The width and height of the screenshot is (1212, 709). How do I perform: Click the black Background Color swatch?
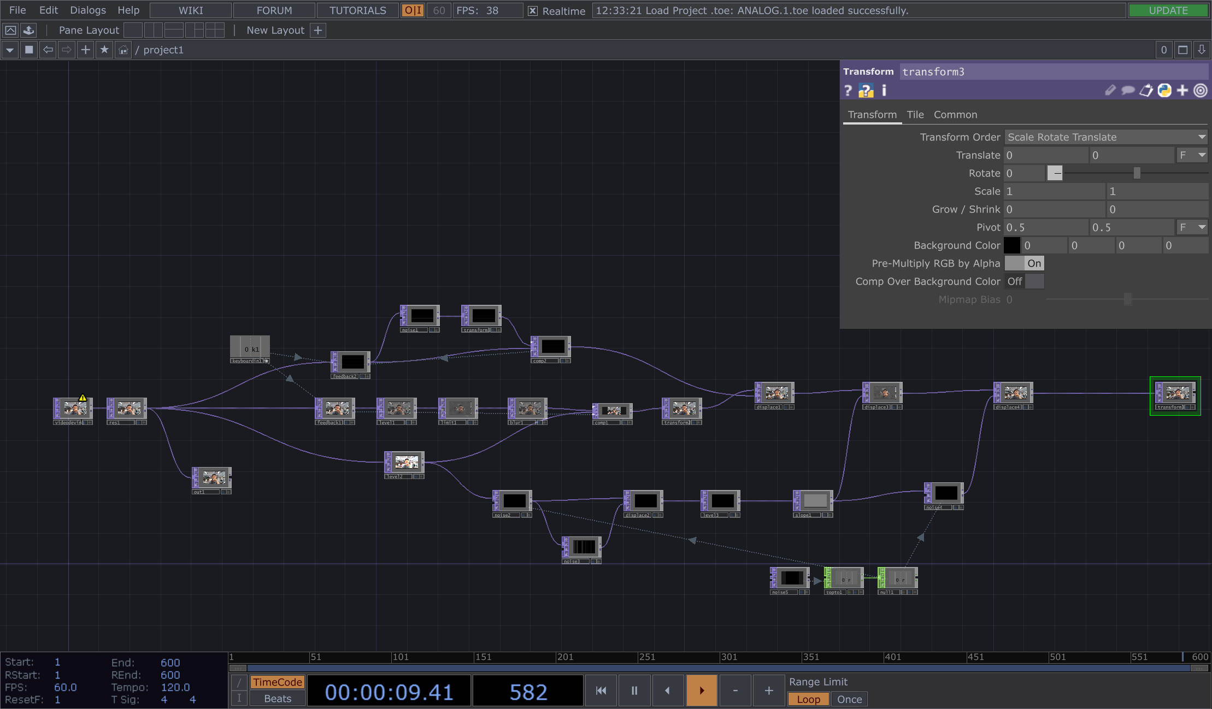coord(1012,245)
